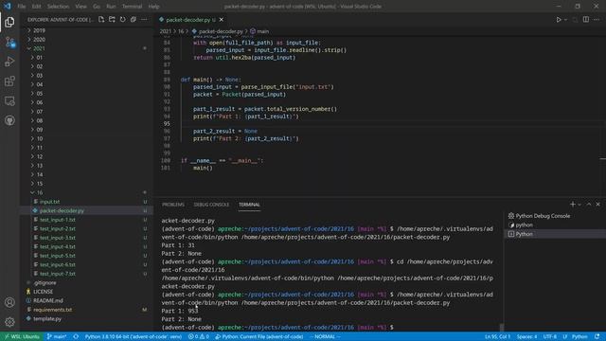Close the packet-decoder.py editor tab
This screenshot has height=341, width=606.
coord(222,20)
